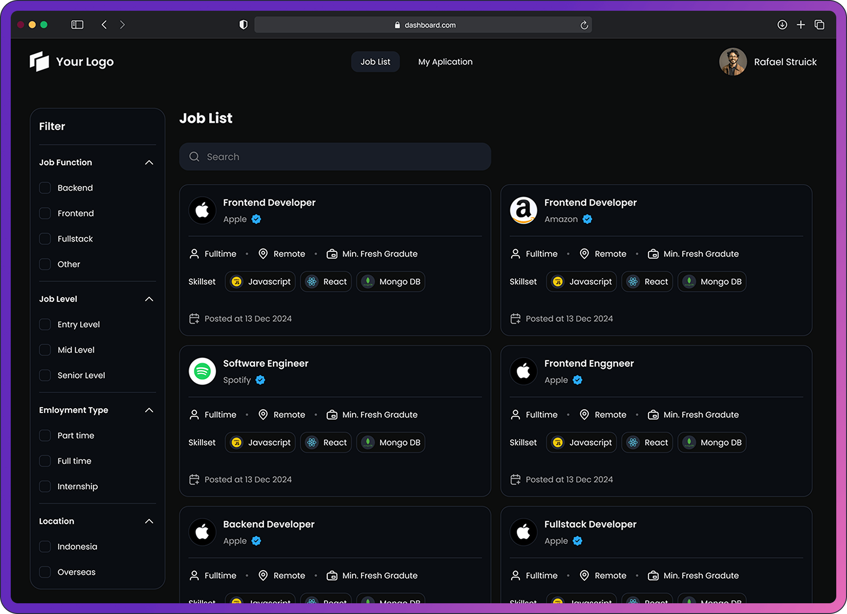Click the Rafael Struick profile name
Viewport: 847px width, 614px height.
click(785, 62)
